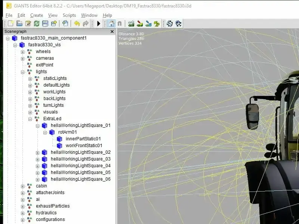This screenshot has width=299, height=224.
Task: Open the Window menu
Action: pos(89,15)
